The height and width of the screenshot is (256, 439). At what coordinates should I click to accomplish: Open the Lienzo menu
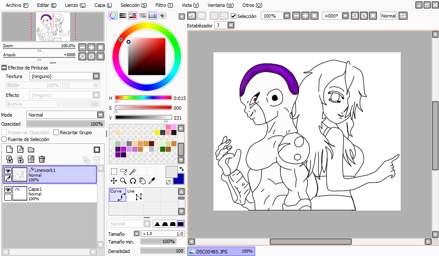(x=75, y=5)
